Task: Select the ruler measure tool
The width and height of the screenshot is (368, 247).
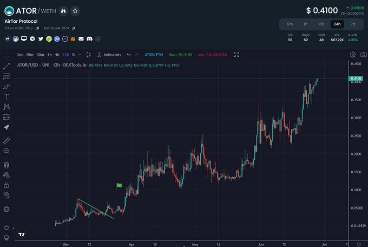Action: (x=6, y=141)
